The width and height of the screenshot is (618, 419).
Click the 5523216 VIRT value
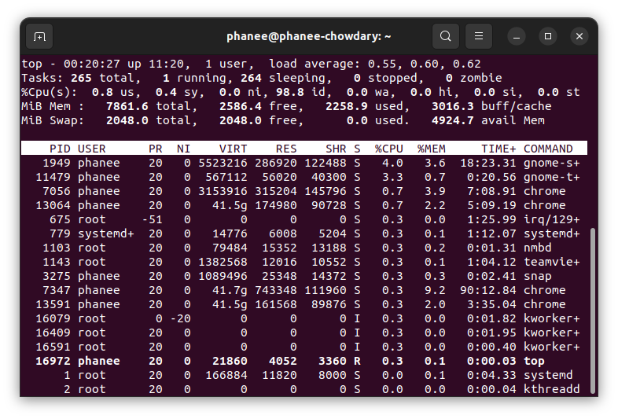click(223, 163)
